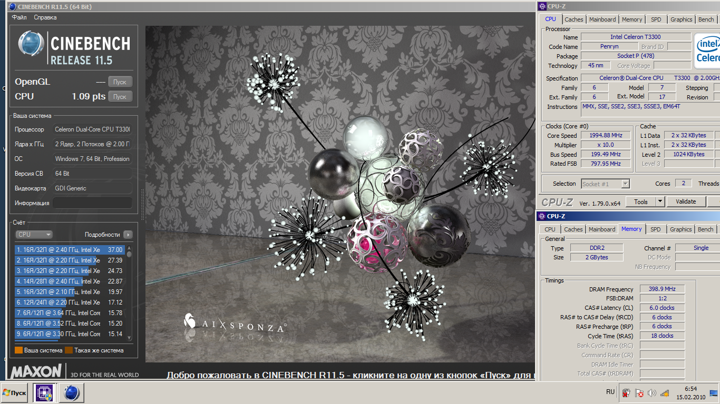Viewport: 720px width, 404px height.
Task: Click the 'Версия CB' value '64 Bit'
Action: click(92, 174)
